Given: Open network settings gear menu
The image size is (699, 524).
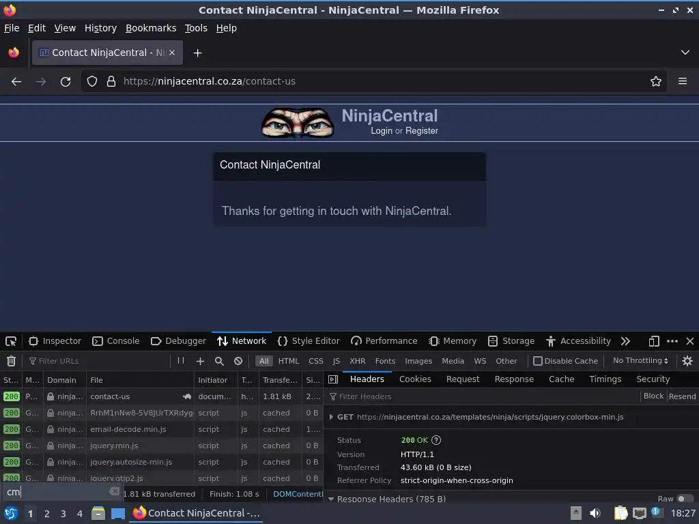Looking at the screenshot, I should coord(687,361).
